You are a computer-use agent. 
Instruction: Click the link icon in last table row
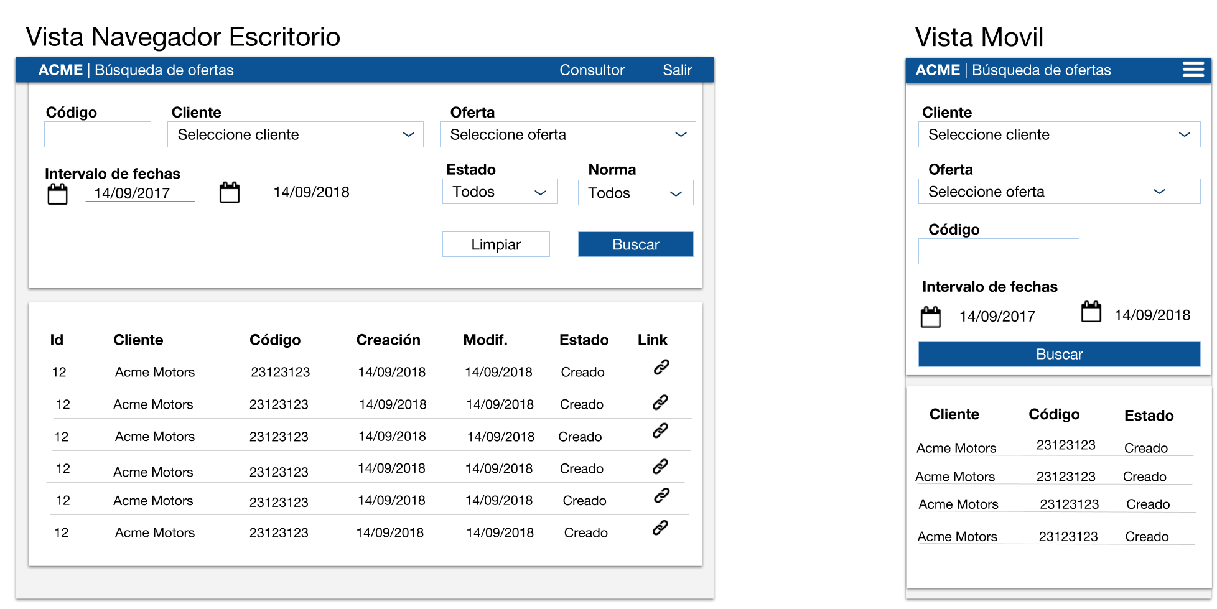click(660, 528)
